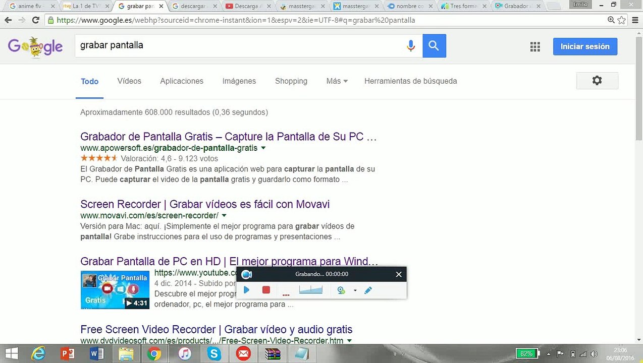Click the recorder camera logo icon
643x363 pixels.
pyautogui.click(x=246, y=274)
